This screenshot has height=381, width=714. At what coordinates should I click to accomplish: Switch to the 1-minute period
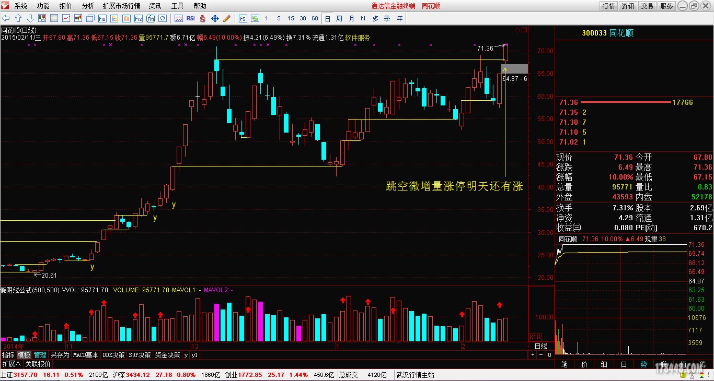coord(267,18)
